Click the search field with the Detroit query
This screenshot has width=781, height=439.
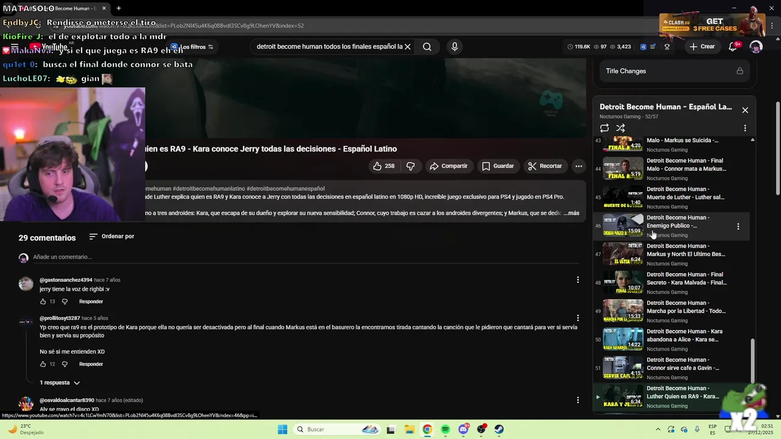pos(329,46)
